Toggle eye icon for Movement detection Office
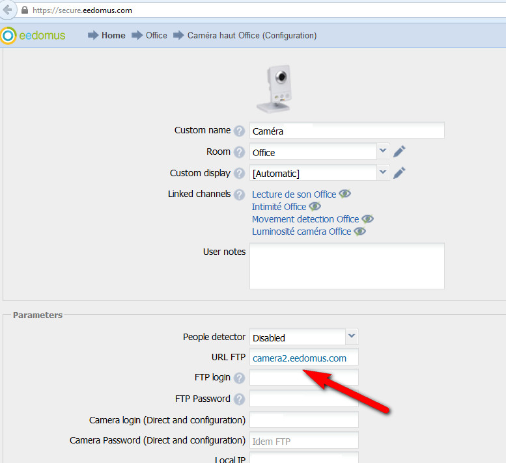 pos(367,219)
